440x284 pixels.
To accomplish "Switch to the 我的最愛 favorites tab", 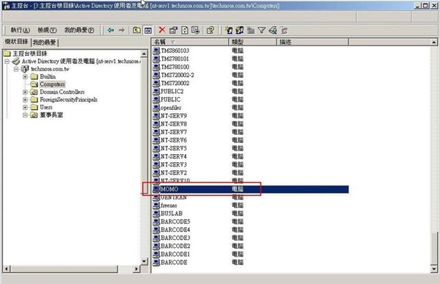I will [x=44, y=43].
